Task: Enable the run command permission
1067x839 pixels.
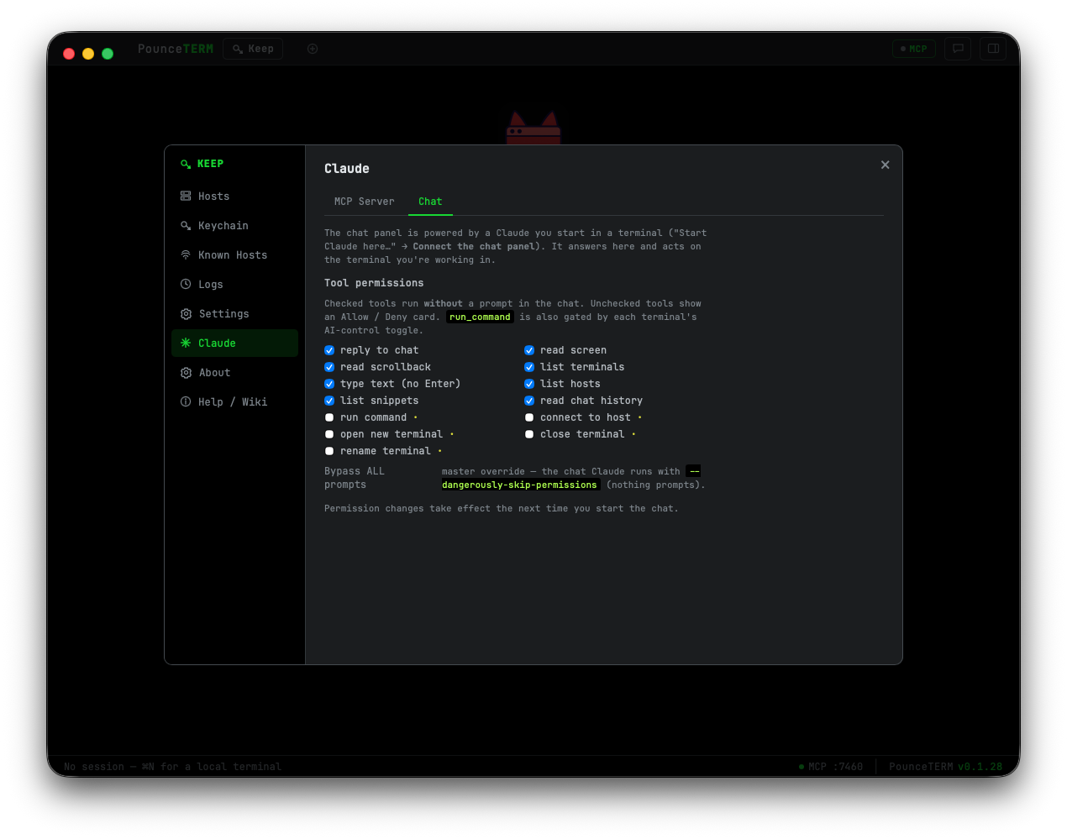Action: pos(329,417)
